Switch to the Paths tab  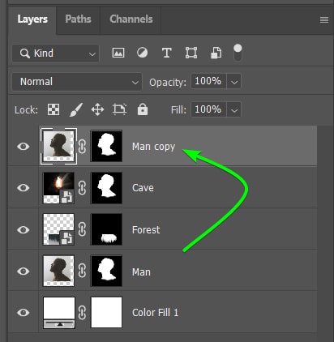click(78, 19)
